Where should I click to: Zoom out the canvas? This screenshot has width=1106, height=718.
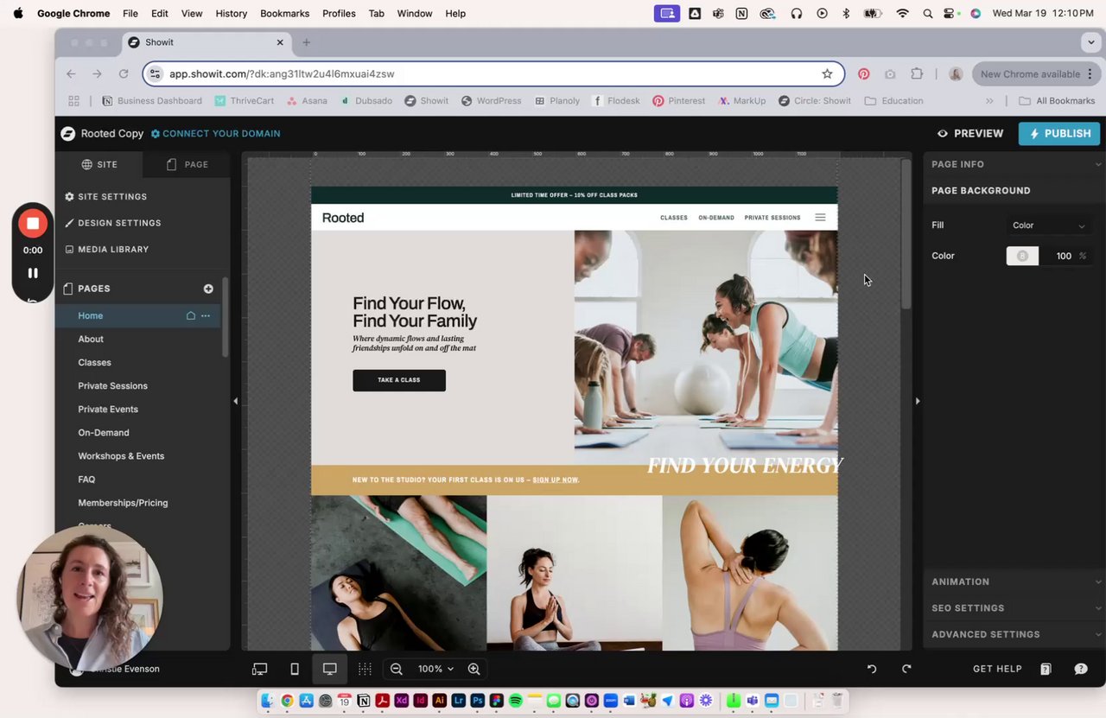point(396,669)
